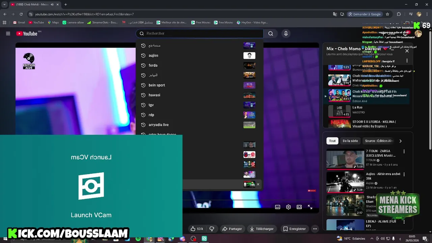Open the HeyGen bookmark
Screen dimensions: 432x243
click(x=252, y=23)
